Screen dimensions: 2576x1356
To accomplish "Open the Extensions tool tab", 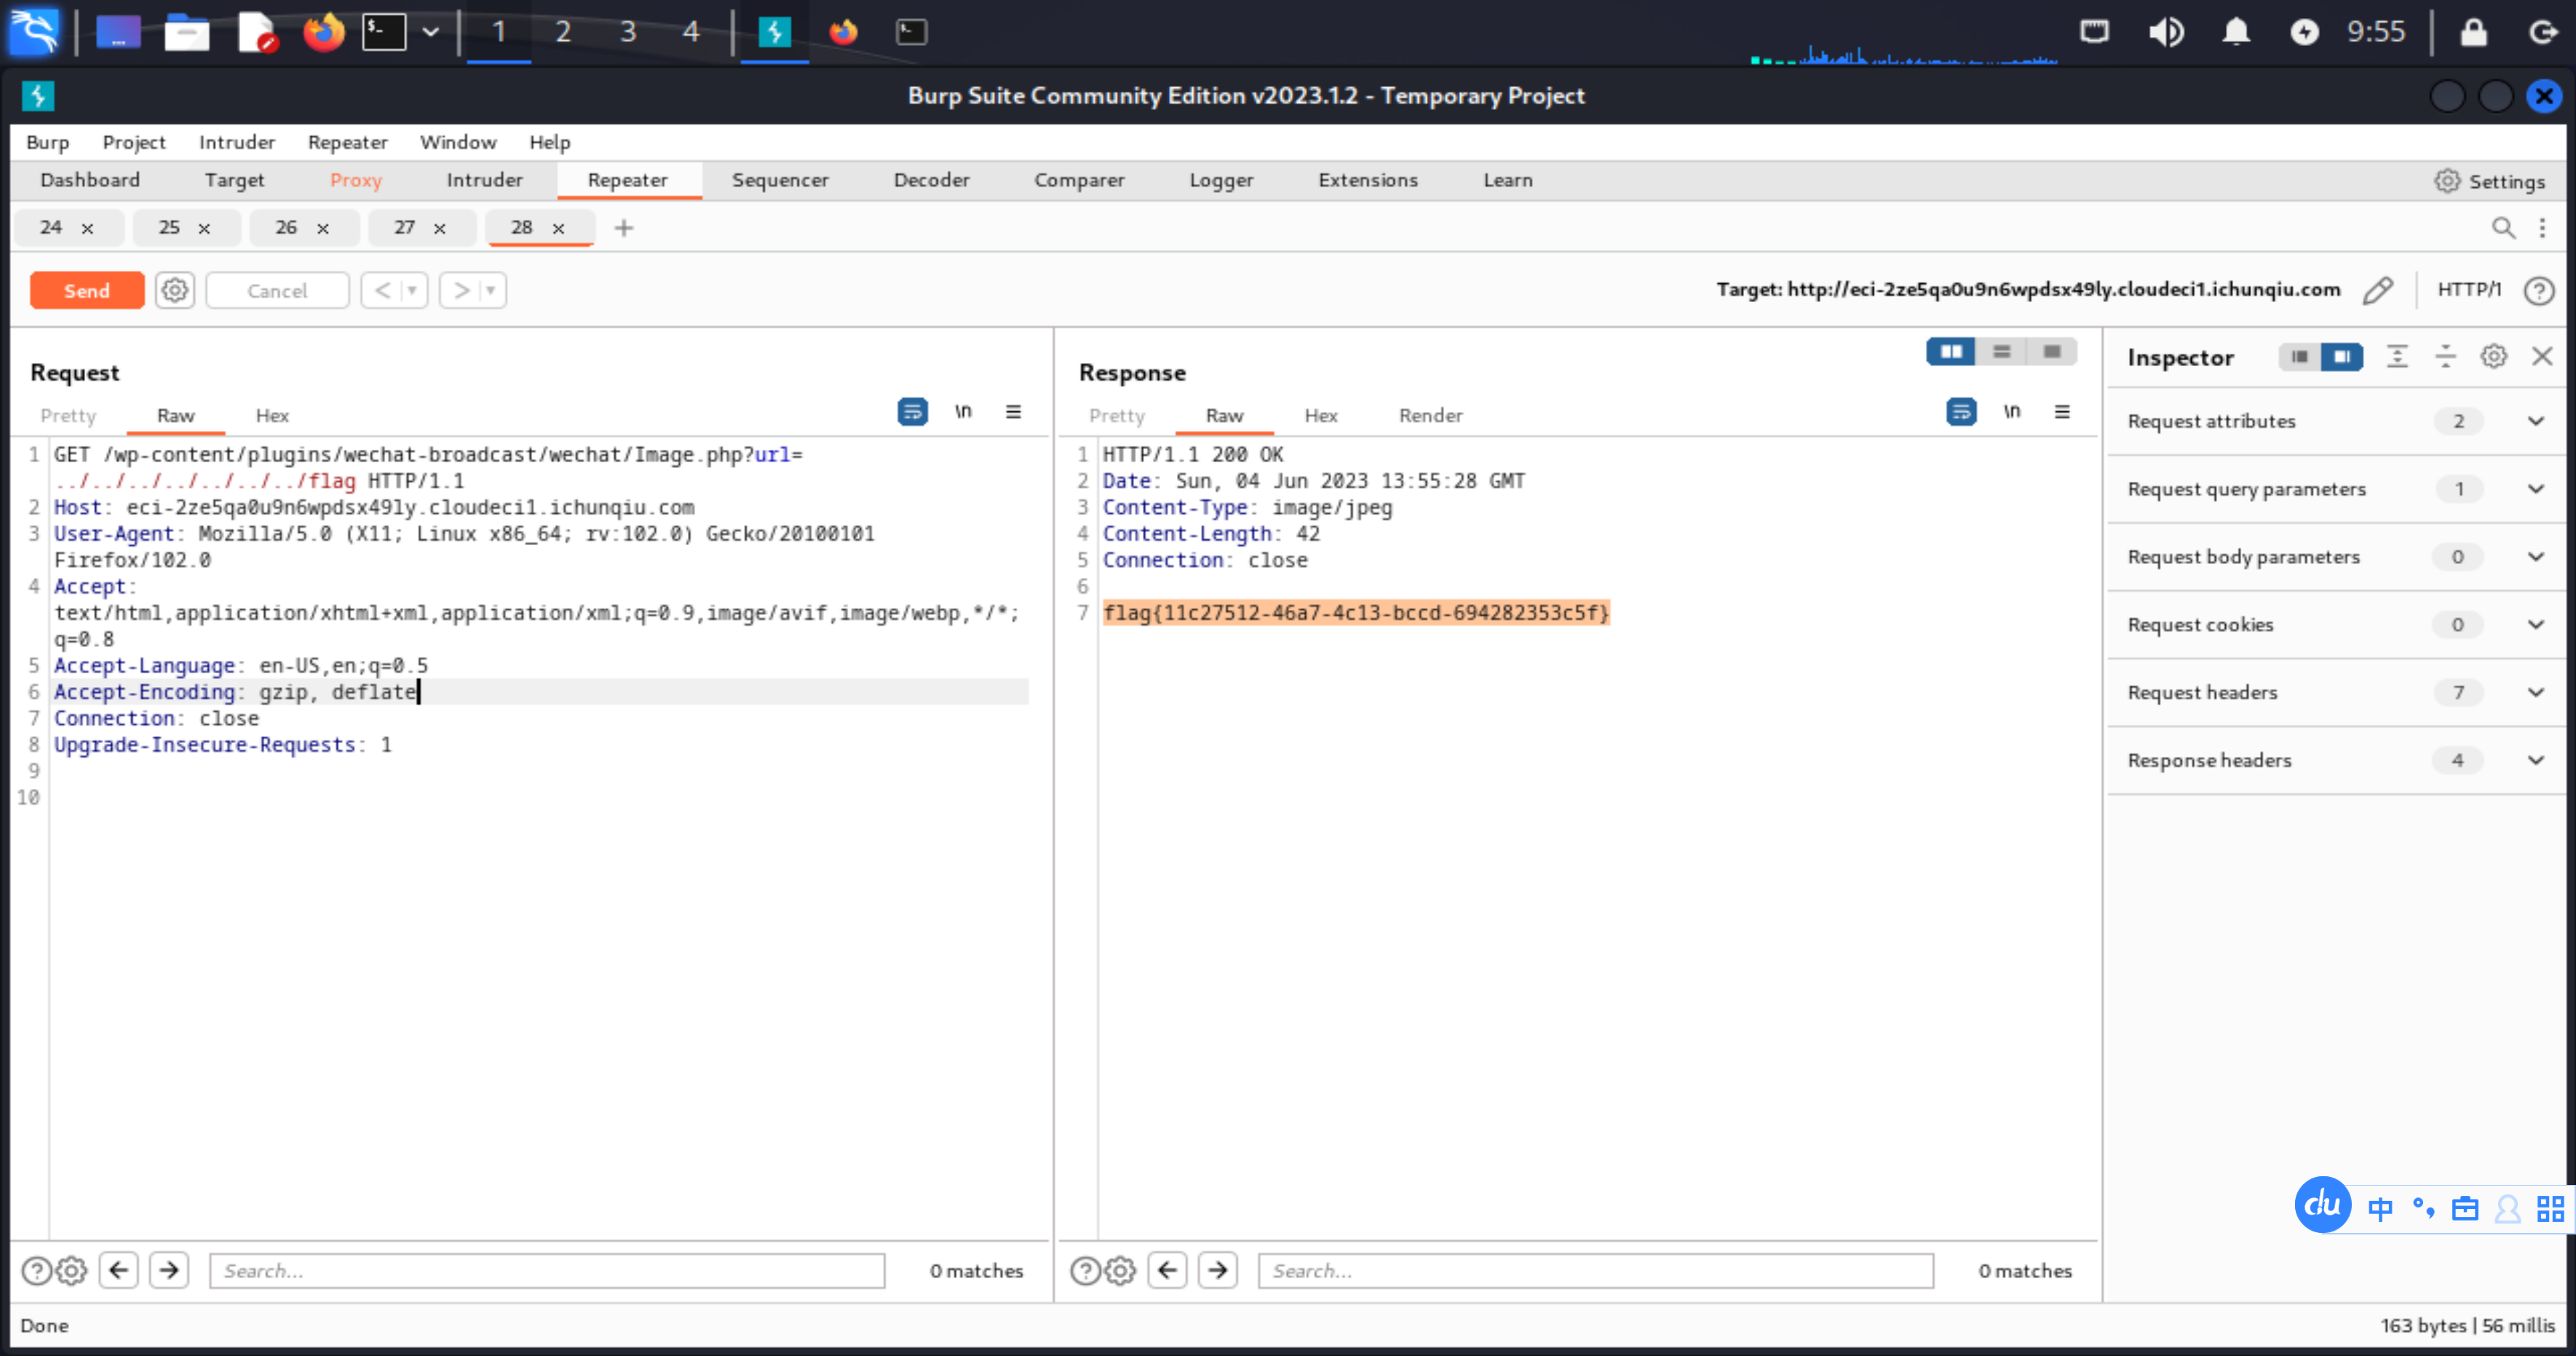I will coord(1368,180).
